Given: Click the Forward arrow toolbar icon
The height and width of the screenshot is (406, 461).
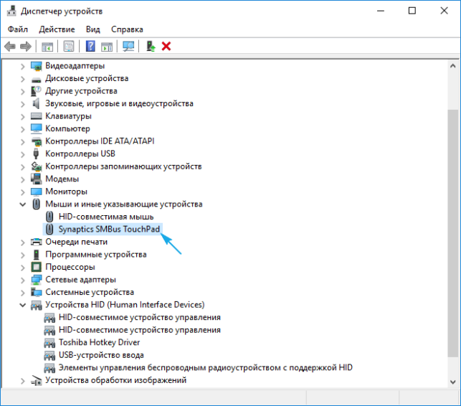Looking at the screenshot, I should click(x=26, y=46).
